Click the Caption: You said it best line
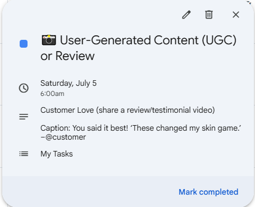The height and width of the screenshot is (207, 255). [x=141, y=128]
